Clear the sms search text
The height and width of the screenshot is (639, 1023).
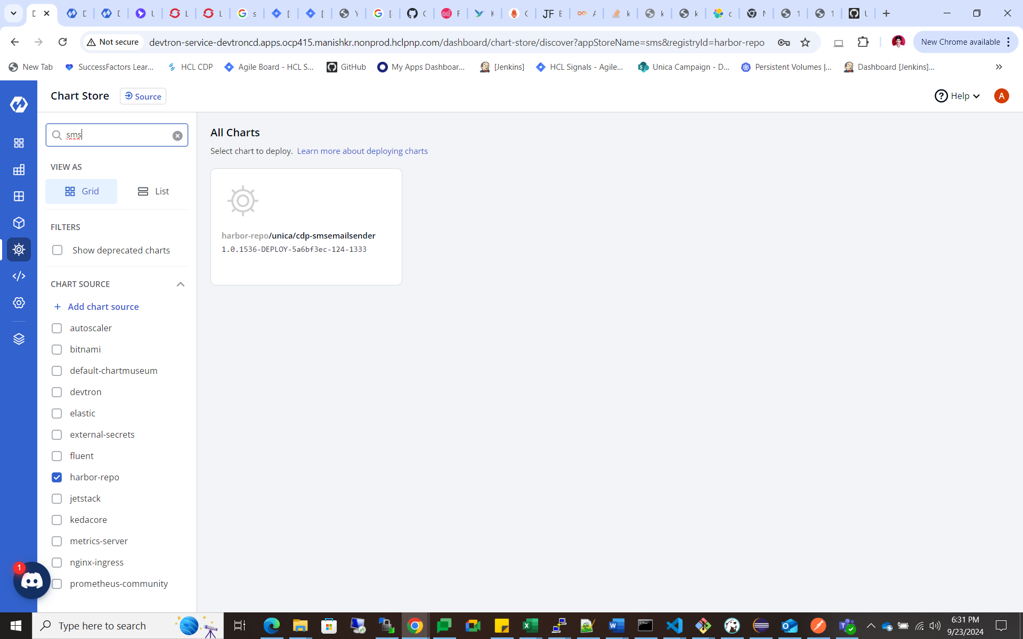click(177, 136)
